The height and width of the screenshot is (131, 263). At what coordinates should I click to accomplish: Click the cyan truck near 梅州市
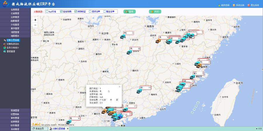(x=139, y=91)
